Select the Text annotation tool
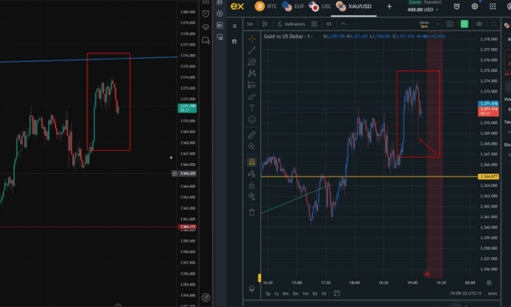Screen dimensions: 511x307 (252, 108)
